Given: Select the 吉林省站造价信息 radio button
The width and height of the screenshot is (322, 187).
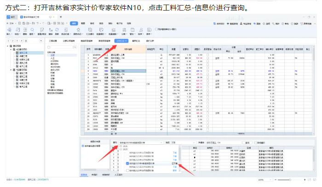Looking at the screenshot, I should point(83,146).
